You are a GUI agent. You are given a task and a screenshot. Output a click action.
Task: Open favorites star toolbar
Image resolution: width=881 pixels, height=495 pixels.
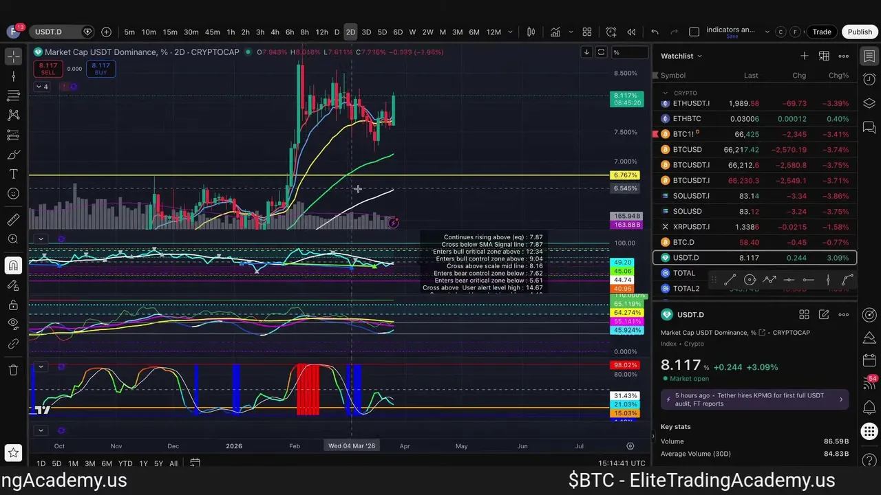13,453
